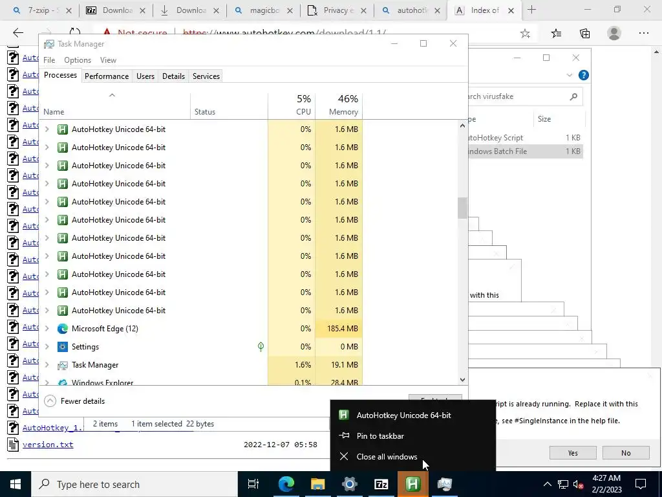Image resolution: width=662 pixels, height=497 pixels.
Task: Open Task Manager View menu
Action: tap(108, 60)
